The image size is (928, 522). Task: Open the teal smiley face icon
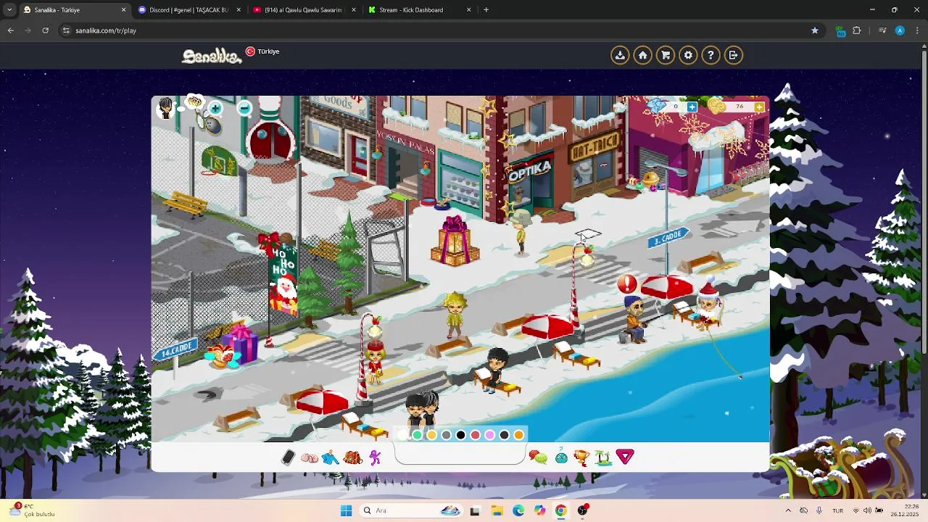[561, 457]
